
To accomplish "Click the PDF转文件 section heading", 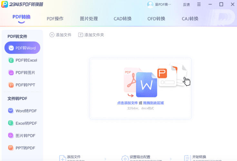I will (17, 37).
